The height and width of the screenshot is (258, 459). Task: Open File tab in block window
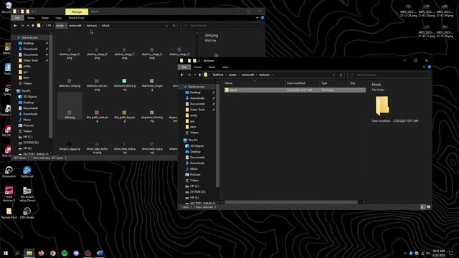pyautogui.click(x=17, y=18)
